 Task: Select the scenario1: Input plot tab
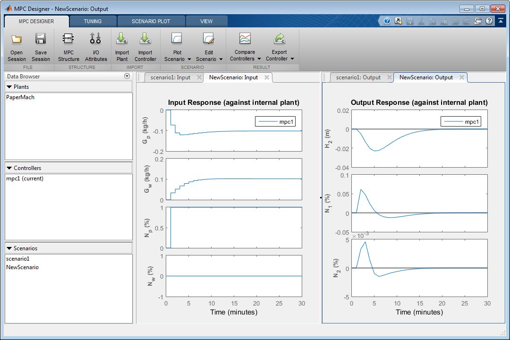pos(170,77)
